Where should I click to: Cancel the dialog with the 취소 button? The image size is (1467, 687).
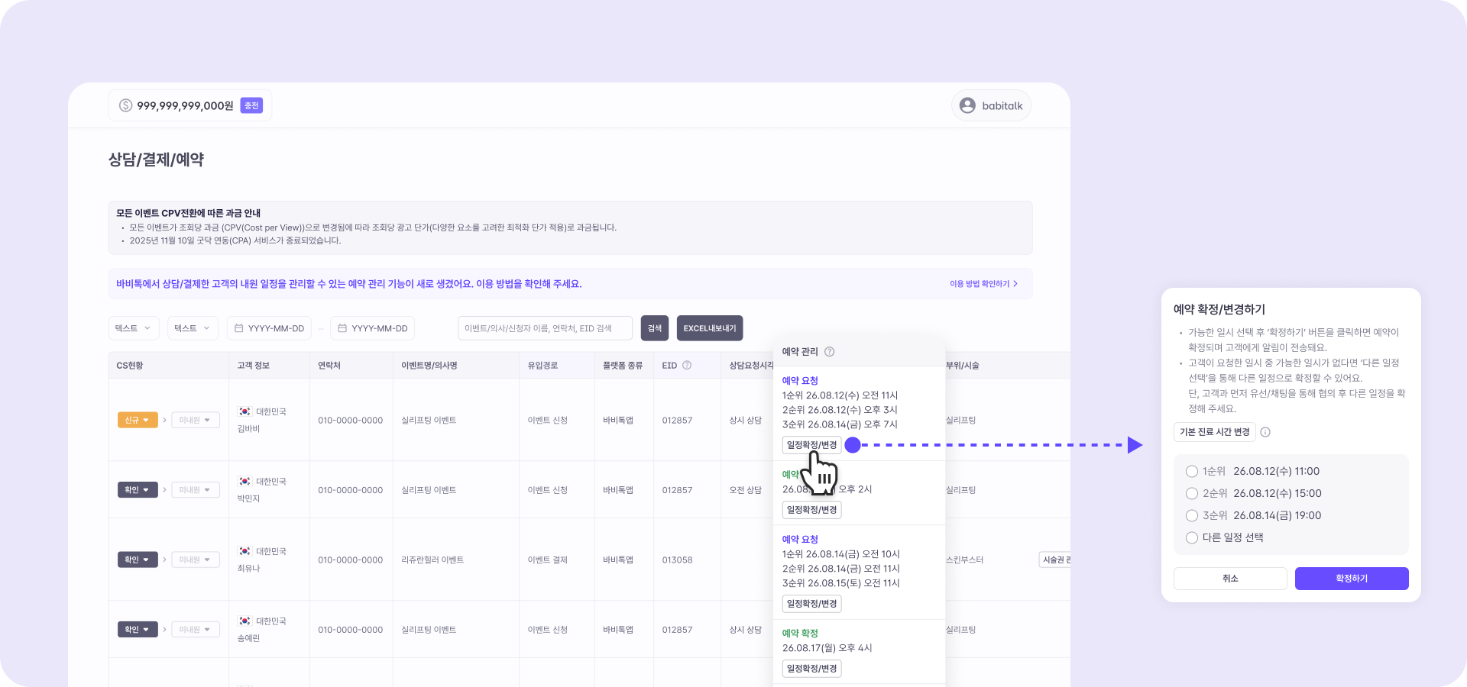click(1230, 579)
